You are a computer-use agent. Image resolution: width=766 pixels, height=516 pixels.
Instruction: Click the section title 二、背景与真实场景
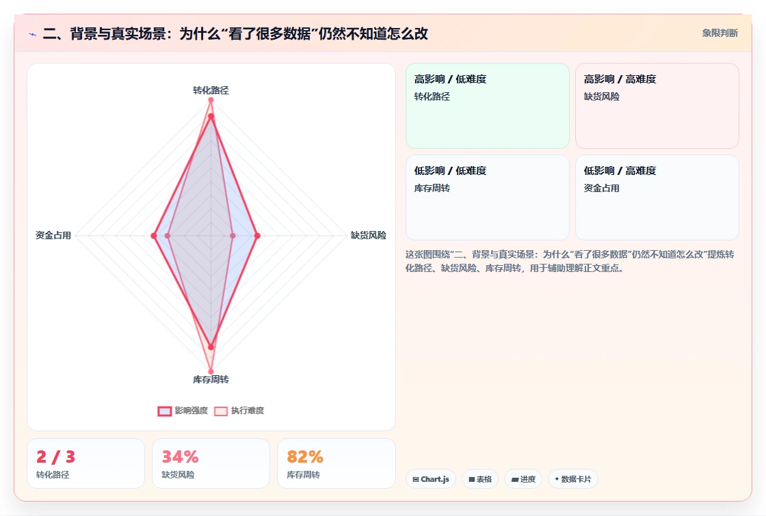(235, 33)
